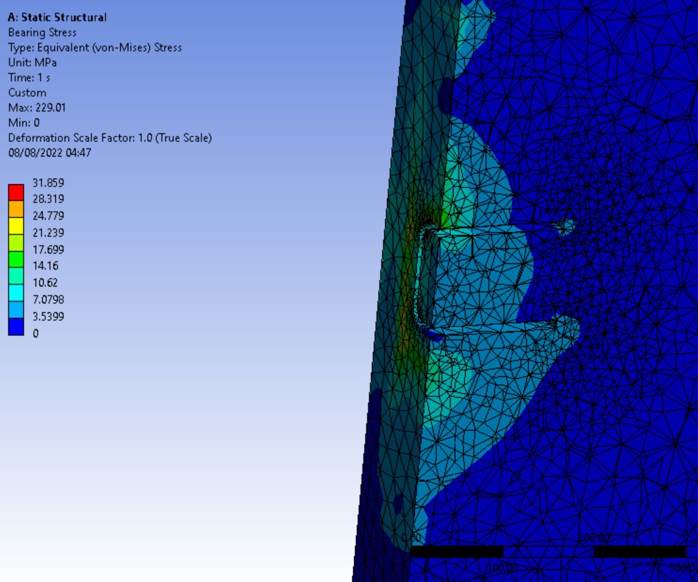Click the dark blue bottom legend band
The height and width of the screenshot is (582, 698).
pyautogui.click(x=16, y=327)
